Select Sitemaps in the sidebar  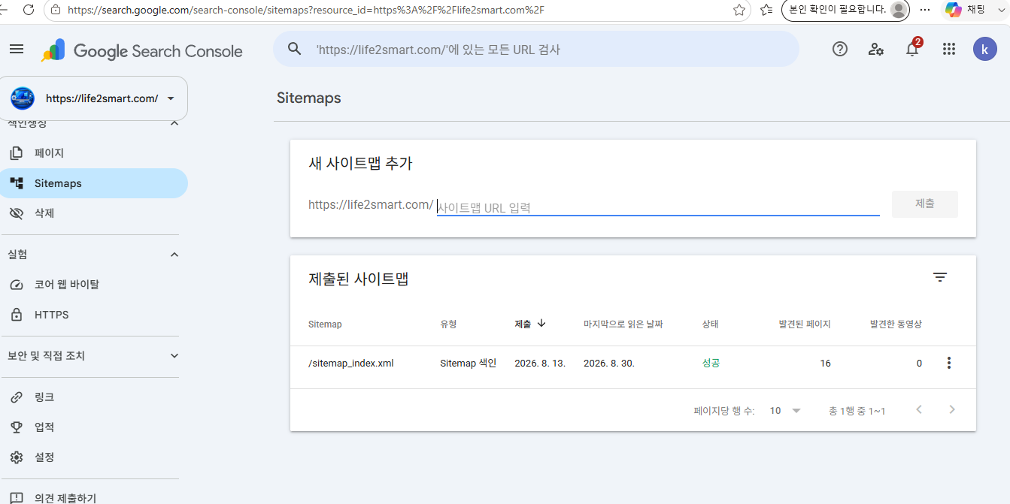click(94, 183)
